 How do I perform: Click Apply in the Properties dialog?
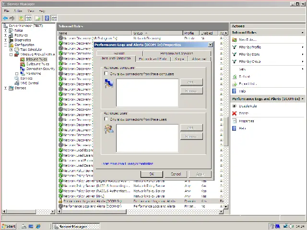click(x=200, y=174)
